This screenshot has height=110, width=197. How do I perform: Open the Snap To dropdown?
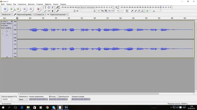click(x=23, y=99)
